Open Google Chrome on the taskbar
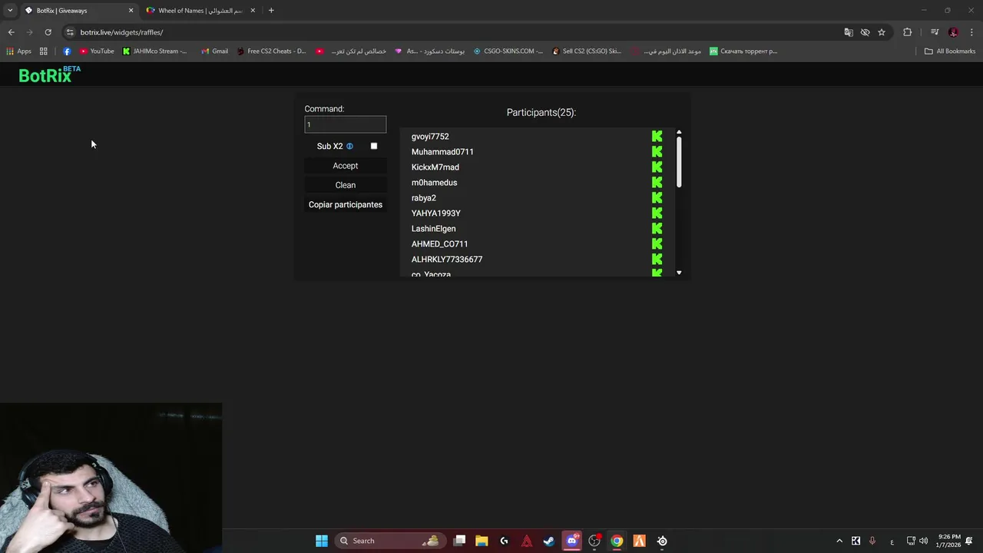Screen dimensions: 983x553 click(x=617, y=541)
